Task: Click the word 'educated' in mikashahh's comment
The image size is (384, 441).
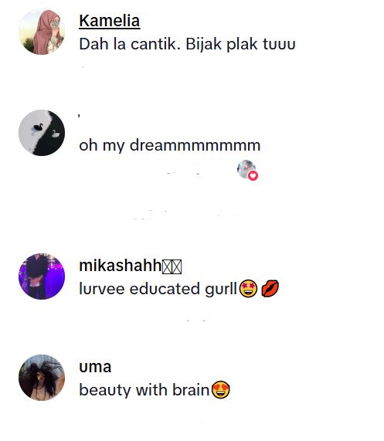Action: click(165, 289)
